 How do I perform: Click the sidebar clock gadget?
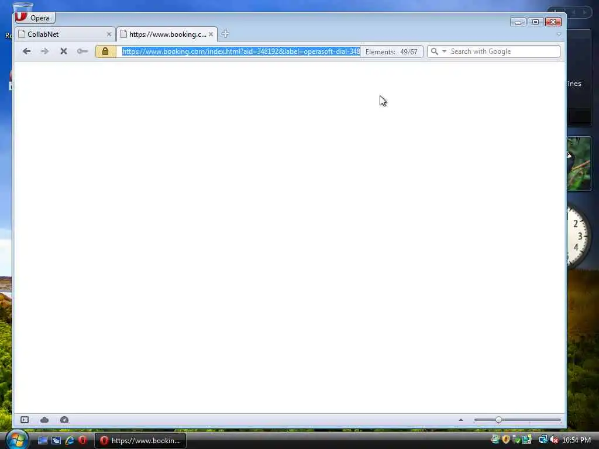coord(579,237)
